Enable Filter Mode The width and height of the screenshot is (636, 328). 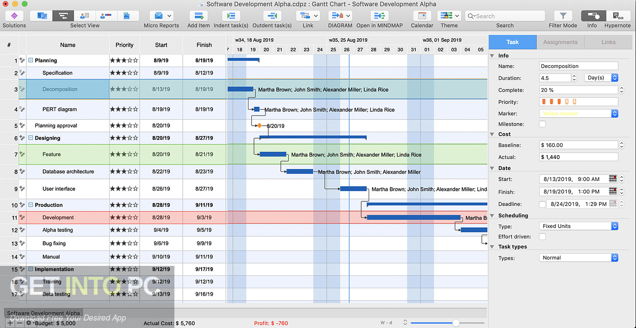click(x=563, y=16)
